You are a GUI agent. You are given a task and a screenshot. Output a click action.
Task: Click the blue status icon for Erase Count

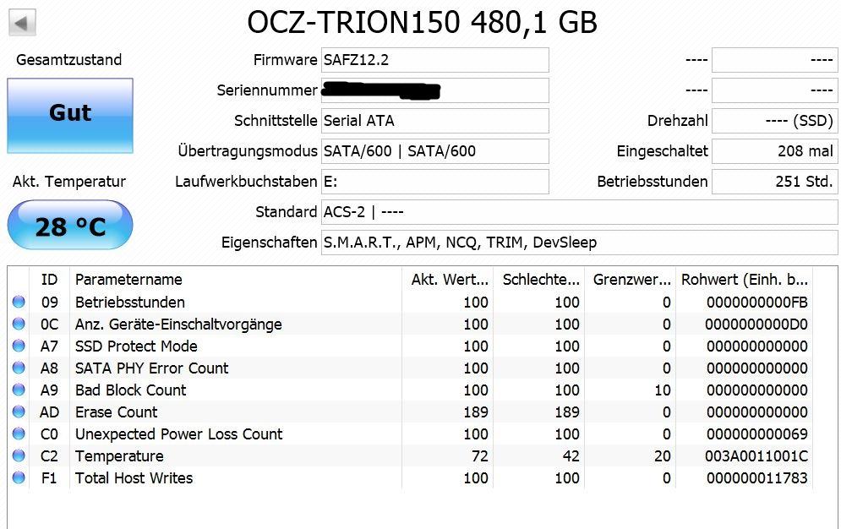[19, 412]
